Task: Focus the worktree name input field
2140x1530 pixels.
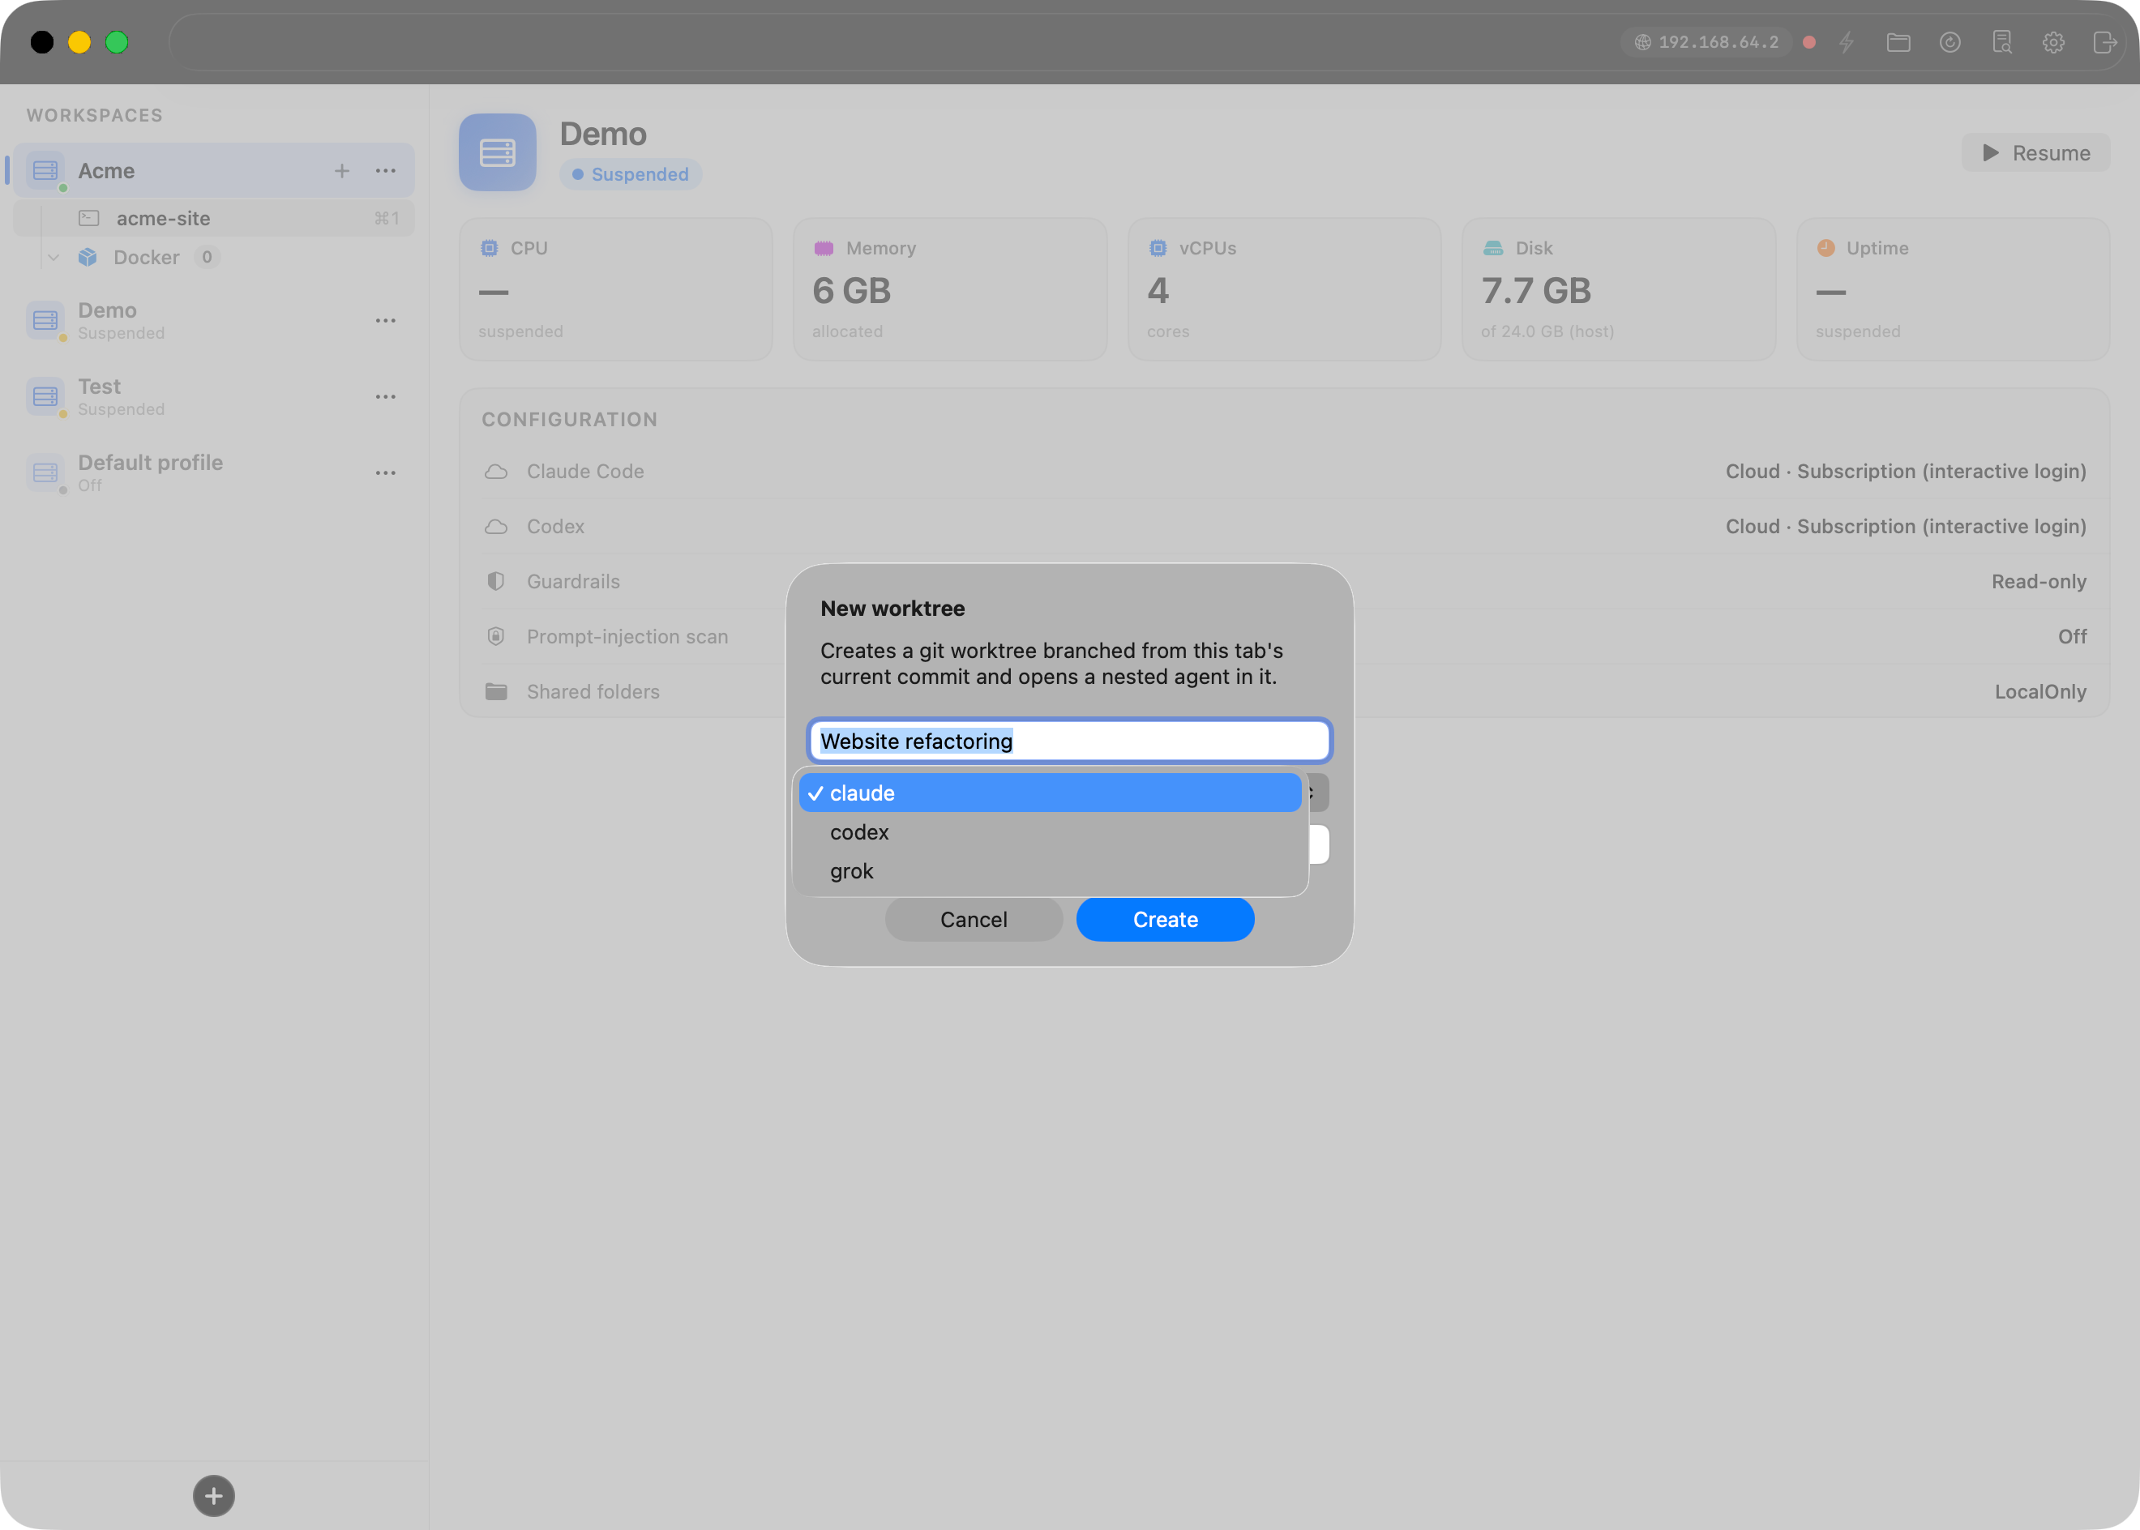Action: coord(1069,741)
